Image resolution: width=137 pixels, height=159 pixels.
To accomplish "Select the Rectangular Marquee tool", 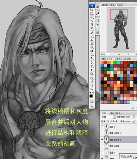I will coord(92,14).
